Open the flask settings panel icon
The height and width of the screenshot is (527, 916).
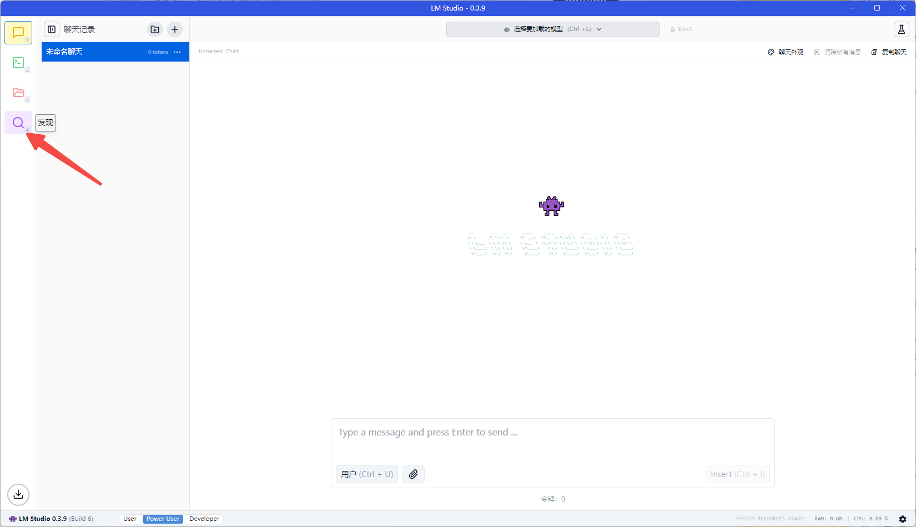coord(902,29)
